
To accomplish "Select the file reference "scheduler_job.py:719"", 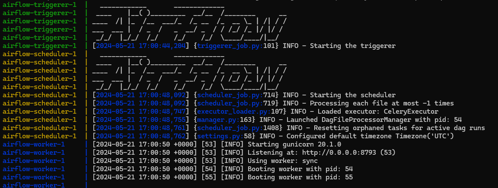I will coord(236,103).
